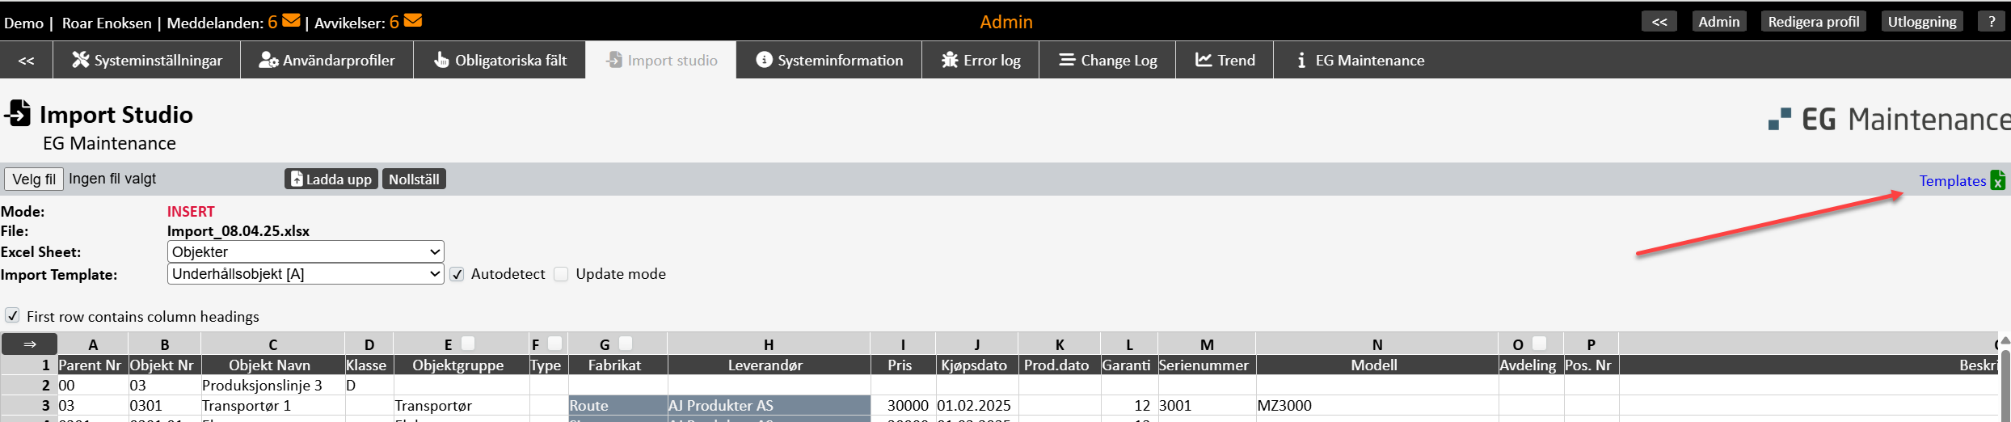Click the Velg fil file chooser
Viewport: 2011px width, 422px height.
[x=34, y=179]
